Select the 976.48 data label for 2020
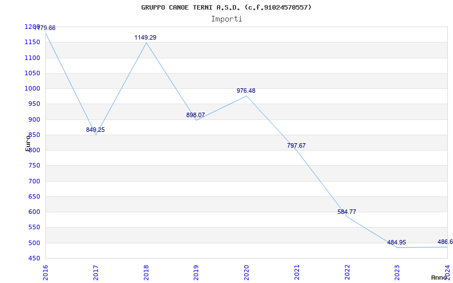Image resolution: width=453 pixels, height=283 pixels. click(246, 91)
